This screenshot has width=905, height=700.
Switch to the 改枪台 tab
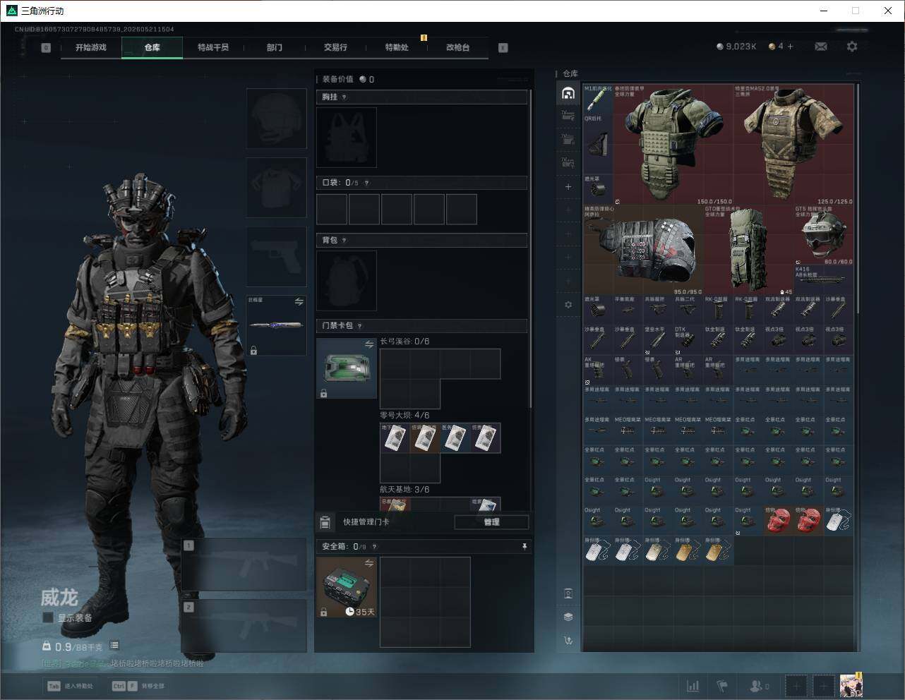tap(457, 47)
